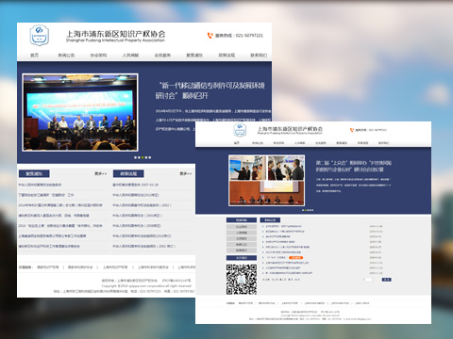453x339 pixels.
Task: Click the 聚焦浦东 section header tab
Action: tap(34, 173)
